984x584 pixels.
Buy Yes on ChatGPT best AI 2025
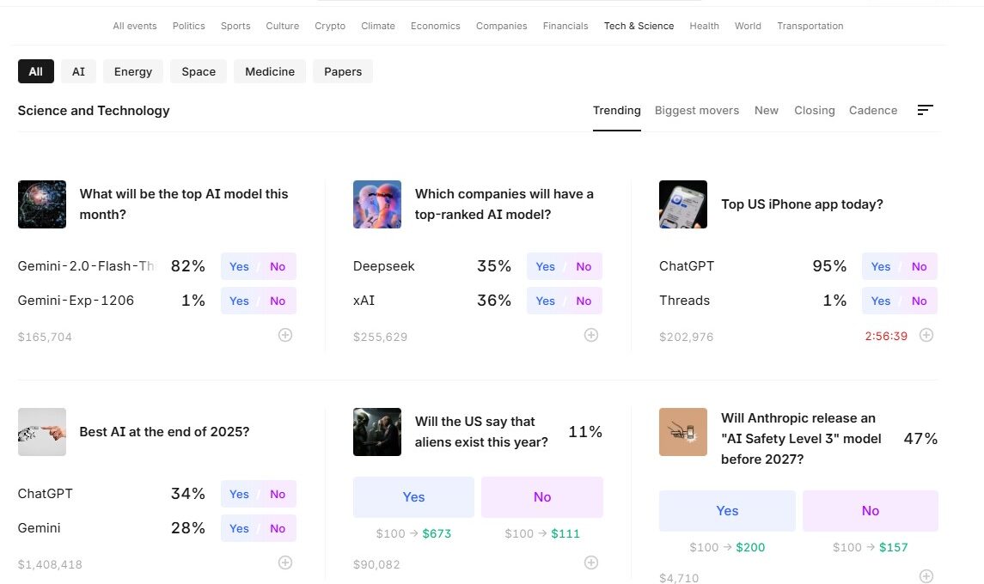tap(239, 495)
